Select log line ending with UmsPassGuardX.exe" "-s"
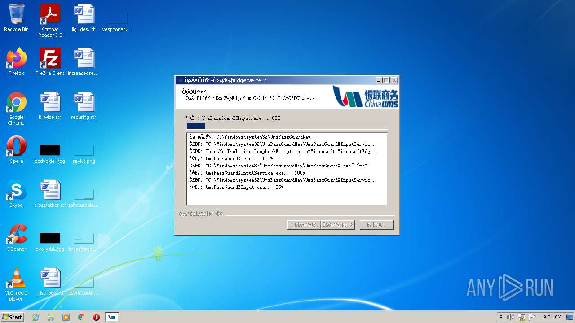Viewport: 575px width, 323px height. (x=279, y=166)
